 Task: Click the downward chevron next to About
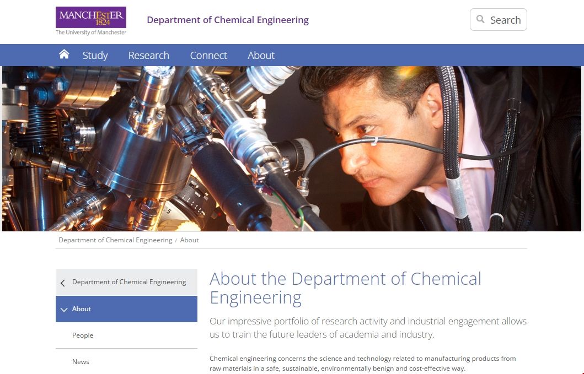coord(64,309)
